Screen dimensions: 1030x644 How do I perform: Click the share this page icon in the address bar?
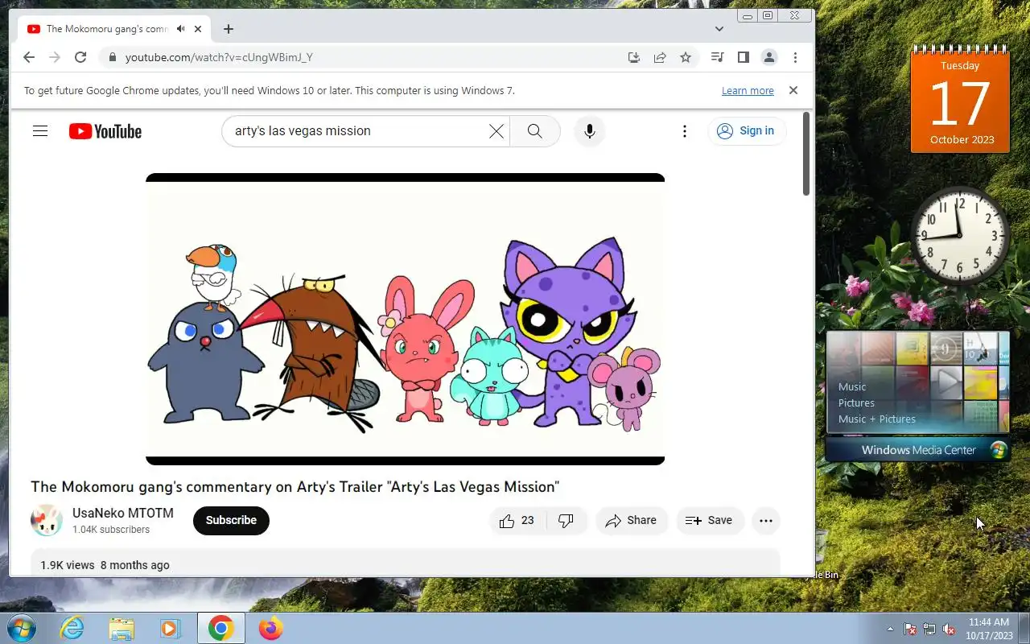coord(660,57)
